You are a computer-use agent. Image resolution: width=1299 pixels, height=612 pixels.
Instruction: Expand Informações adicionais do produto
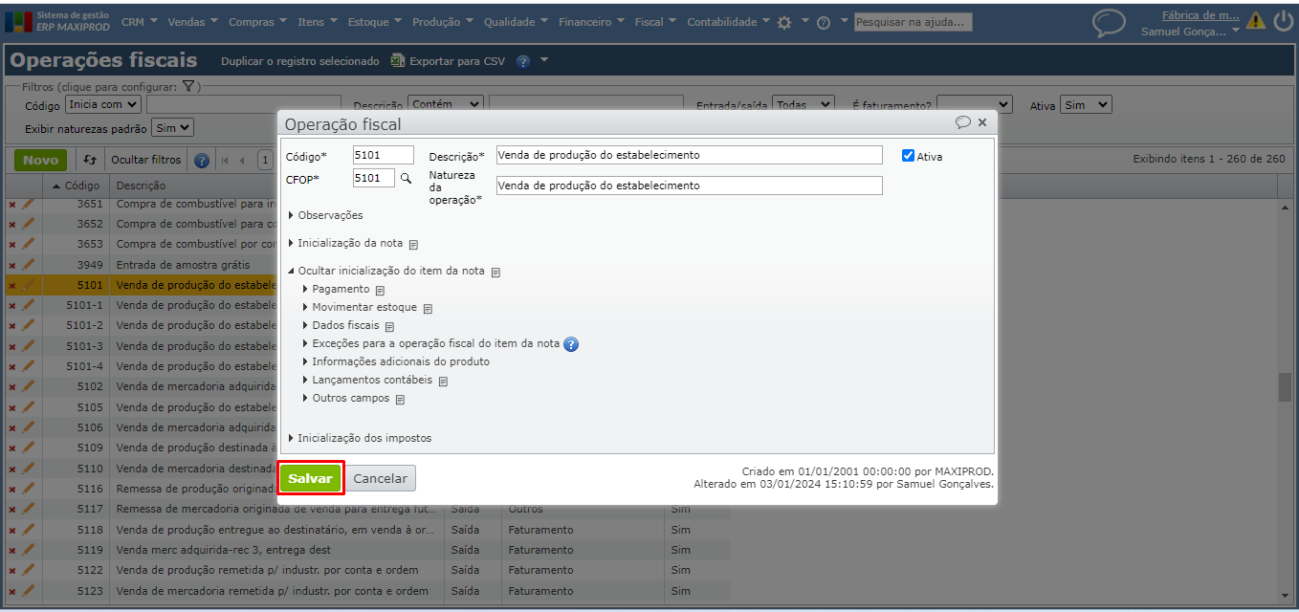tap(396, 361)
